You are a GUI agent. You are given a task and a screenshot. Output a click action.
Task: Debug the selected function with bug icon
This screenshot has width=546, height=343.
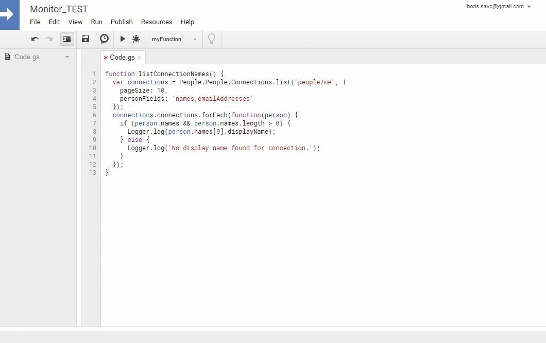[x=136, y=39]
